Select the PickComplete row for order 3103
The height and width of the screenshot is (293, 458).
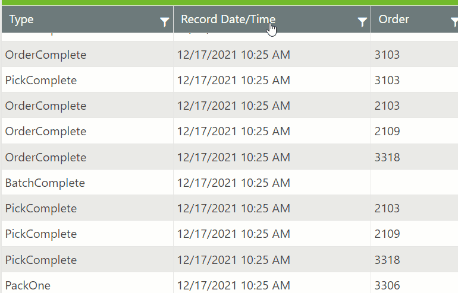pos(41,80)
